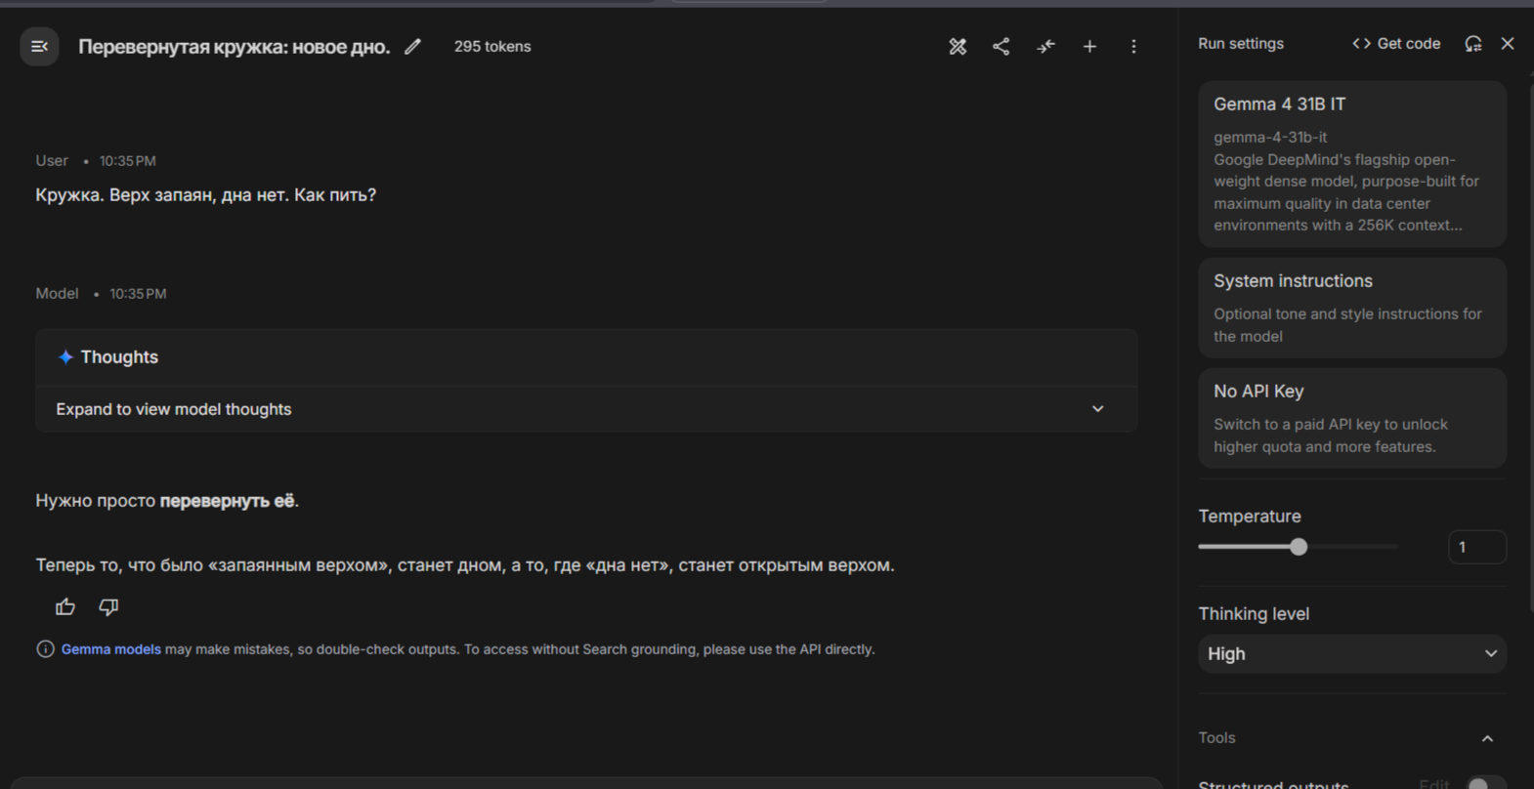1534x789 pixels.
Task: Click the prompt title Перевернутая кружка
Action: tap(234, 47)
